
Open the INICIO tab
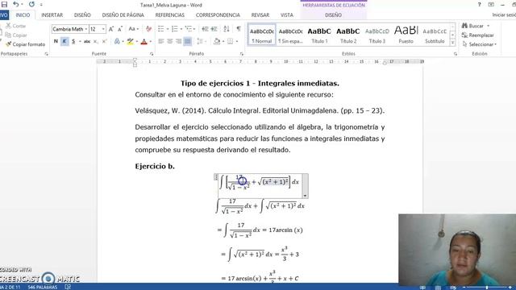23,15
